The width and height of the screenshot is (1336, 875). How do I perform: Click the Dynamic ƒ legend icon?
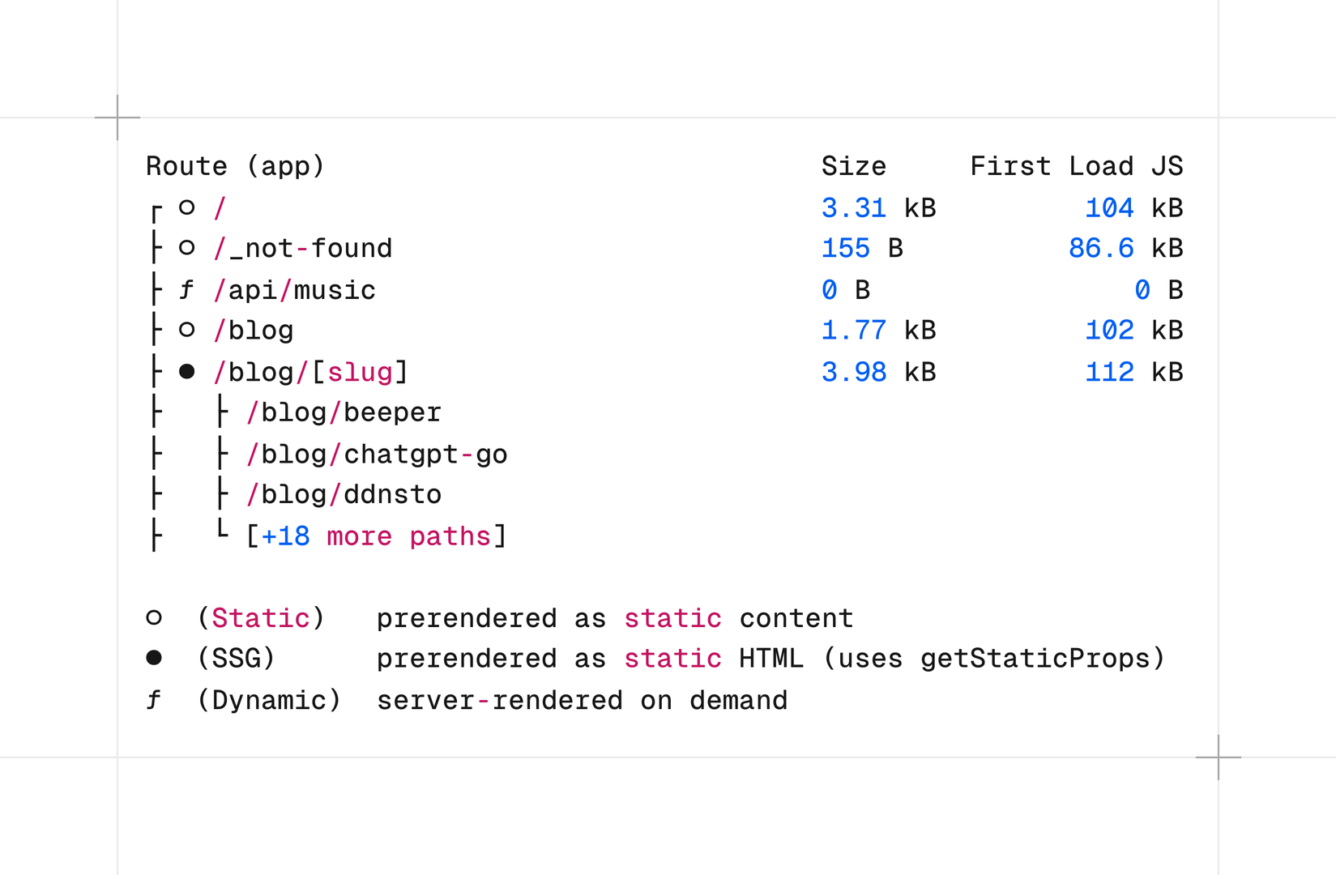pos(154,700)
